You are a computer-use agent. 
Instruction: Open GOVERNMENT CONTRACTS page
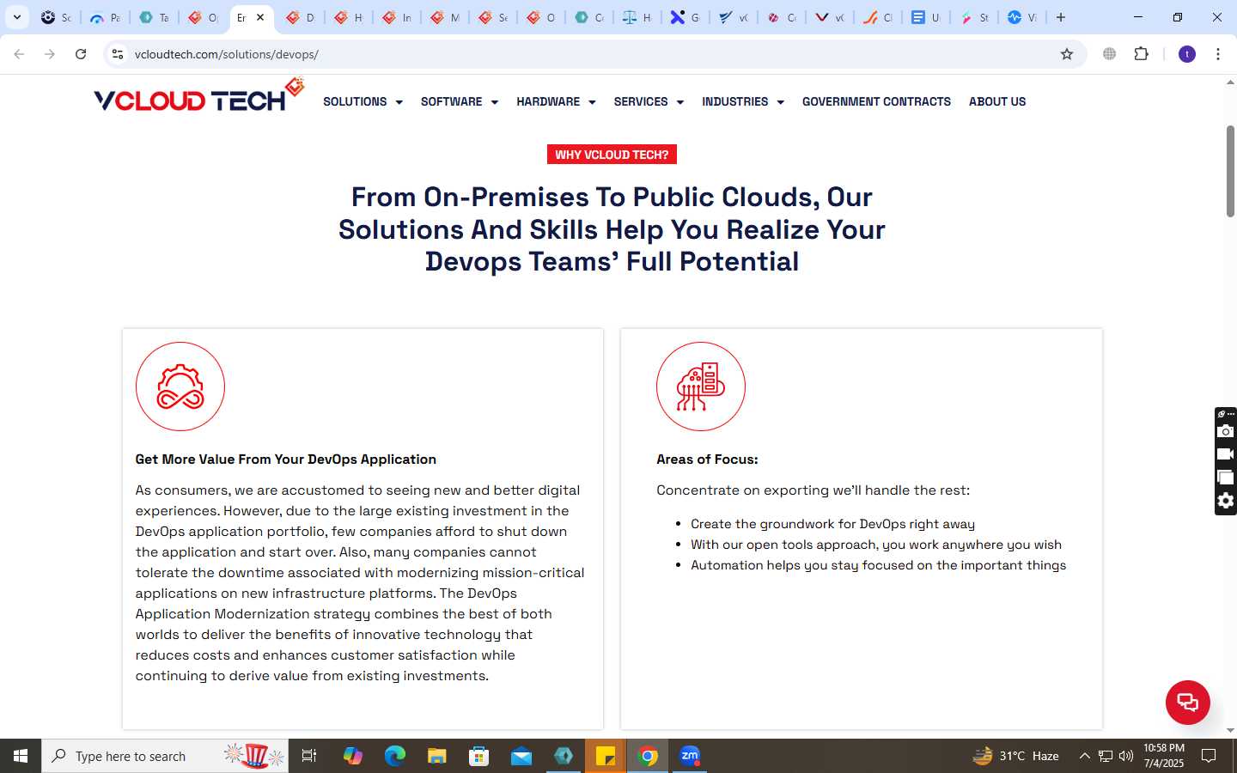click(x=876, y=101)
